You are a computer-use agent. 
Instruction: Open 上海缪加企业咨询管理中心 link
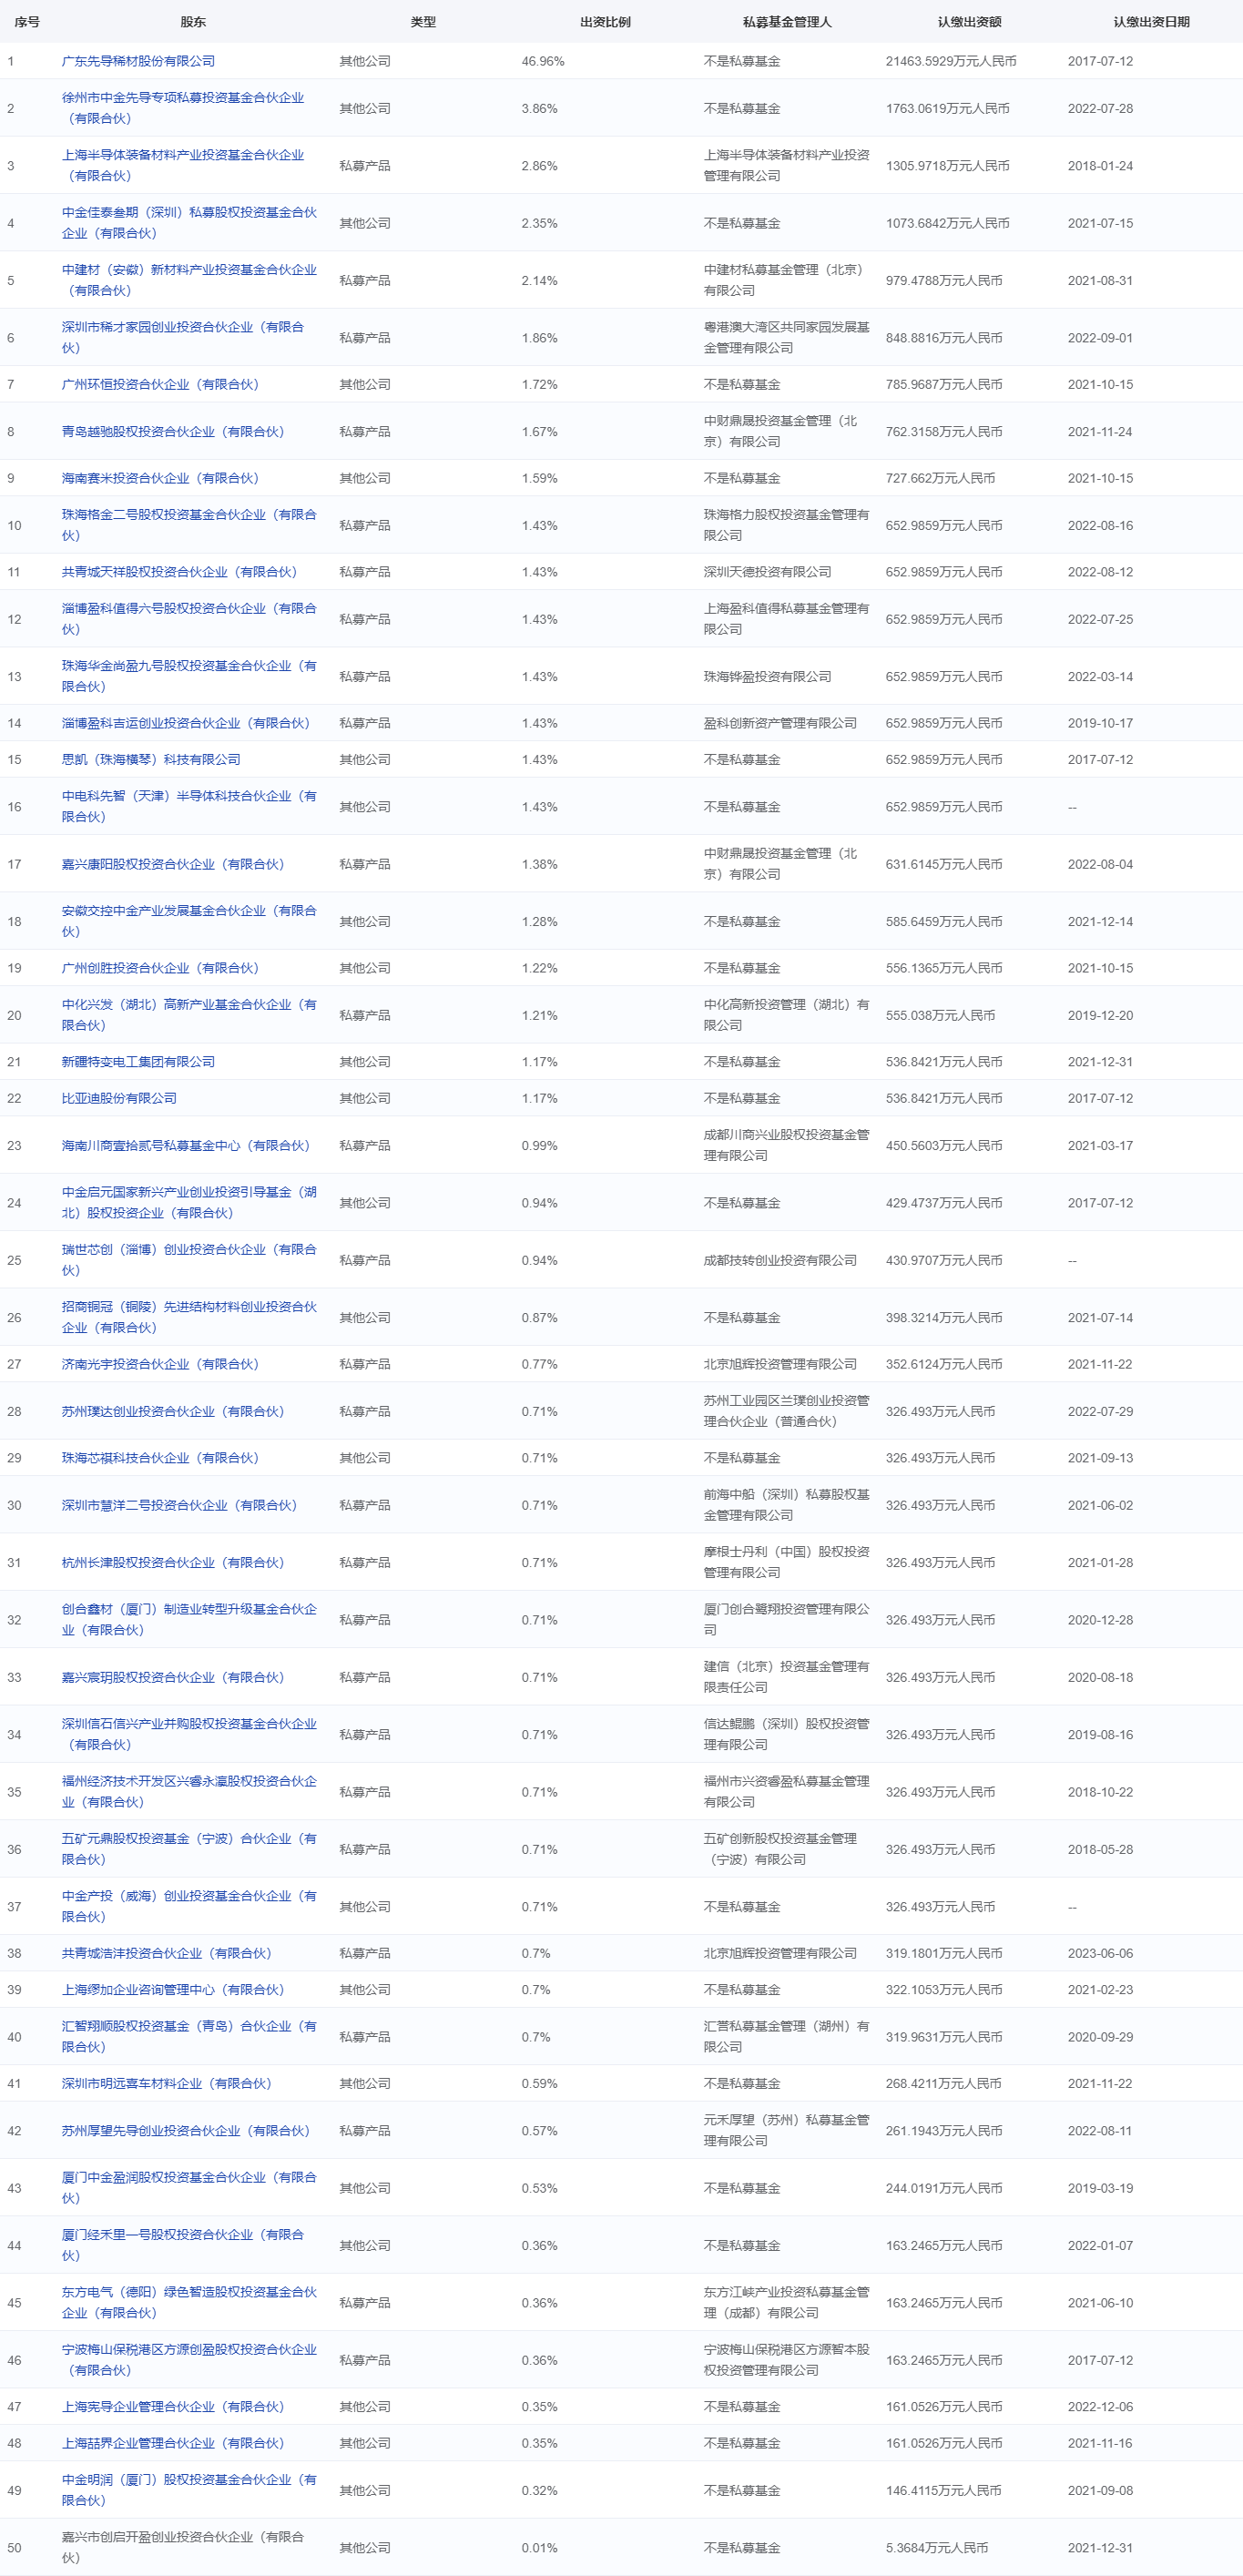pyautogui.click(x=173, y=1990)
